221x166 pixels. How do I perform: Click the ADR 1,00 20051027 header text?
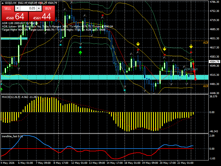tap(20, 23)
